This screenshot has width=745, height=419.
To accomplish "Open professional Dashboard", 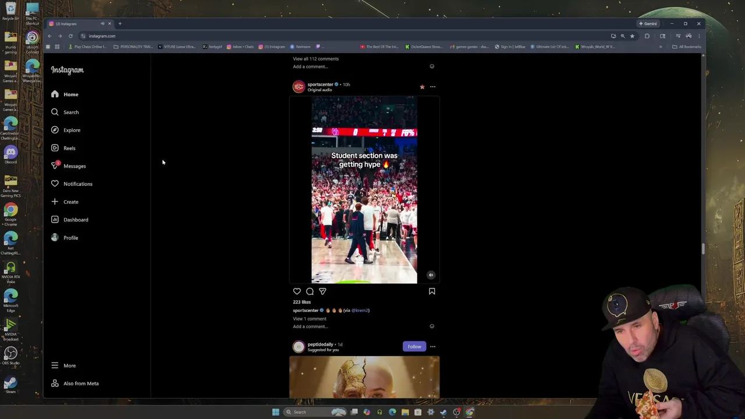I will [69, 220].
